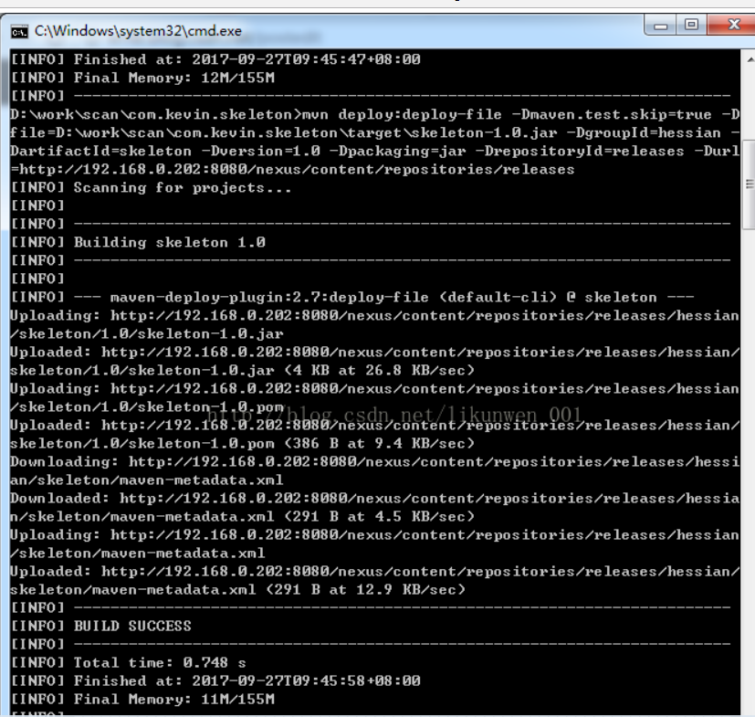Click the blog.csdn.net watermark link

coord(393,414)
